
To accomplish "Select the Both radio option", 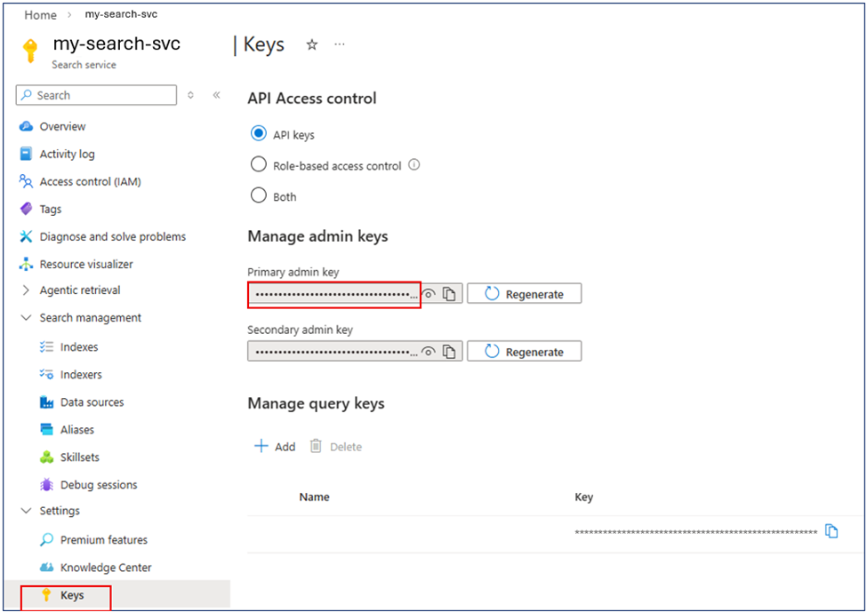I will [258, 195].
